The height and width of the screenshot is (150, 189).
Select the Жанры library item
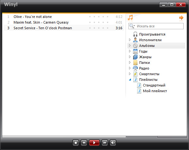point(145,57)
